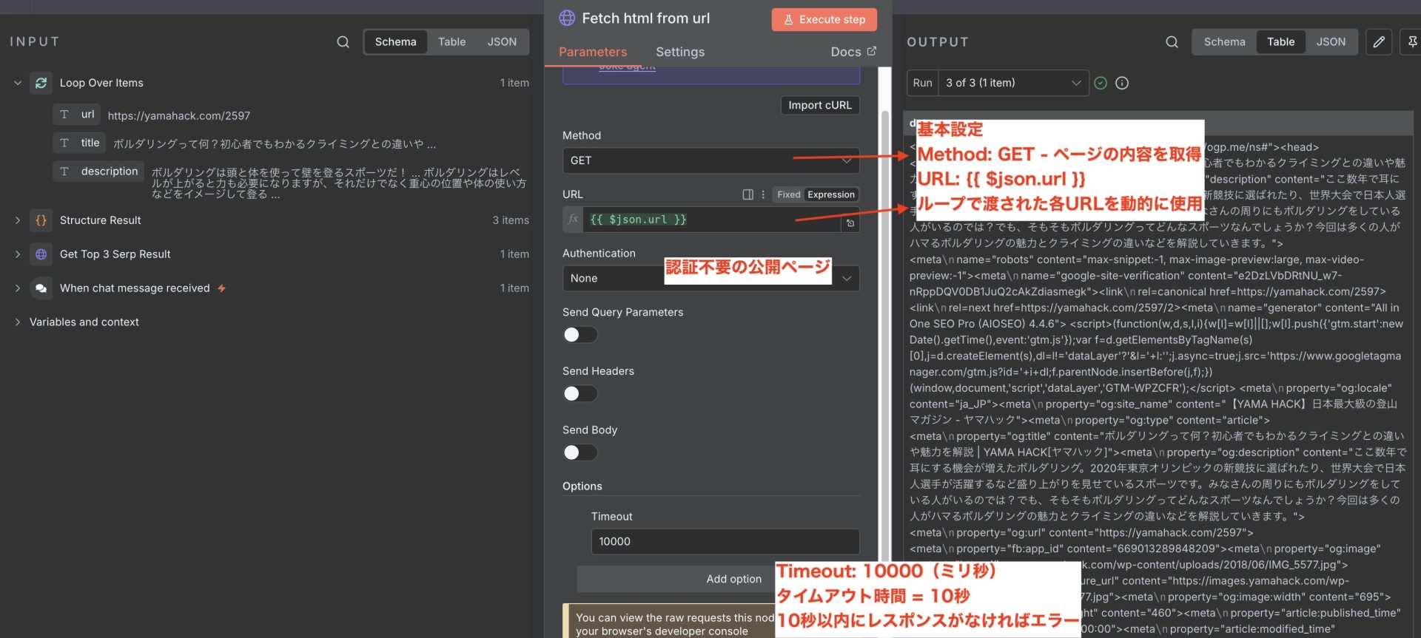Enable Send Query Parameters toggle
This screenshot has height=638, width=1421.
pos(580,335)
